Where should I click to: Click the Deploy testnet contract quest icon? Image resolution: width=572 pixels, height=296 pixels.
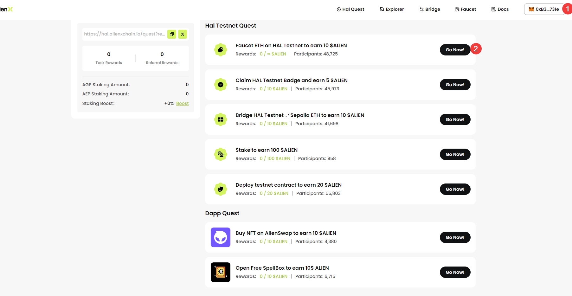tap(221, 189)
